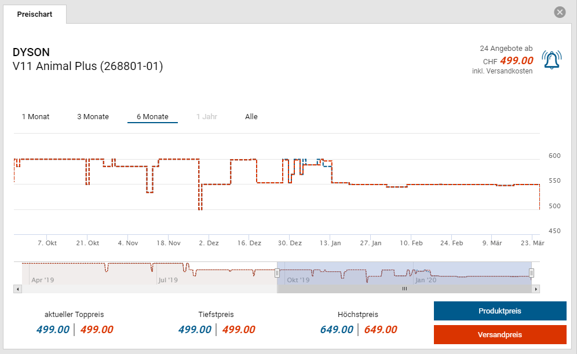
Task: Click the DYSON V11 Animal Plus title
Action: pyautogui.click(x=87, y=60)
